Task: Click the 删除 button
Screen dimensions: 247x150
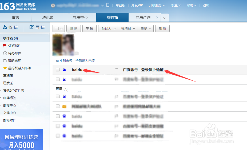Action: (74, 29)
